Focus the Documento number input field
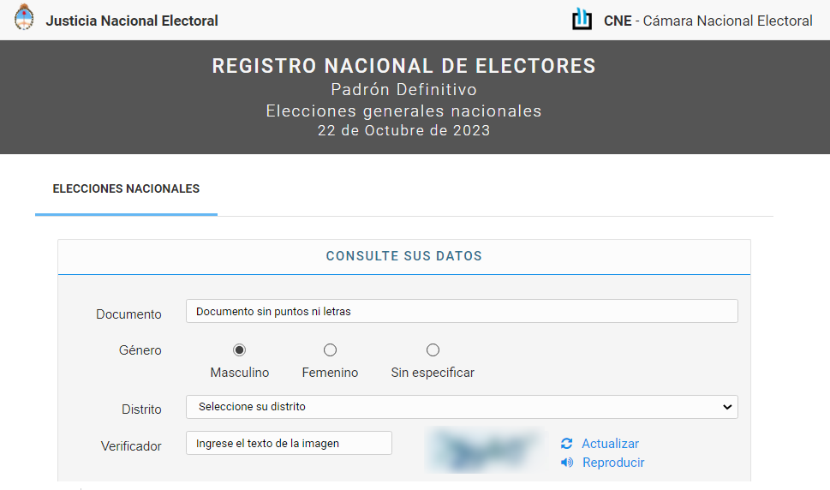Screen dimensions: 830x490 pos(461,311)
